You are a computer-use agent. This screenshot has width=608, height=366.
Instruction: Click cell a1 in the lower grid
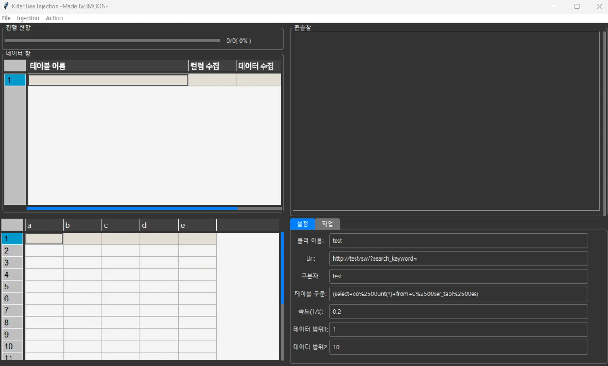(x=44, y=238)
